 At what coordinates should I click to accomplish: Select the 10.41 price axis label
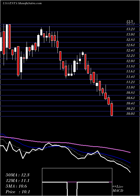(131, 103)
